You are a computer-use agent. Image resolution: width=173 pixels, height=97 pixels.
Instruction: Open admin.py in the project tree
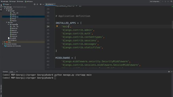coord(14,28)
